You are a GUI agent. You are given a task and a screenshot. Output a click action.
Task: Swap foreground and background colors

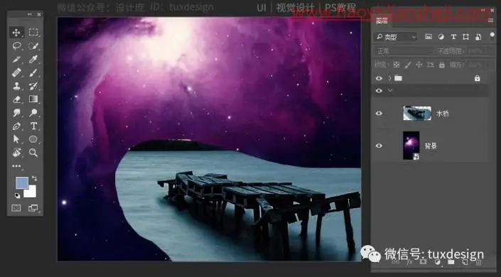[34, 178]
